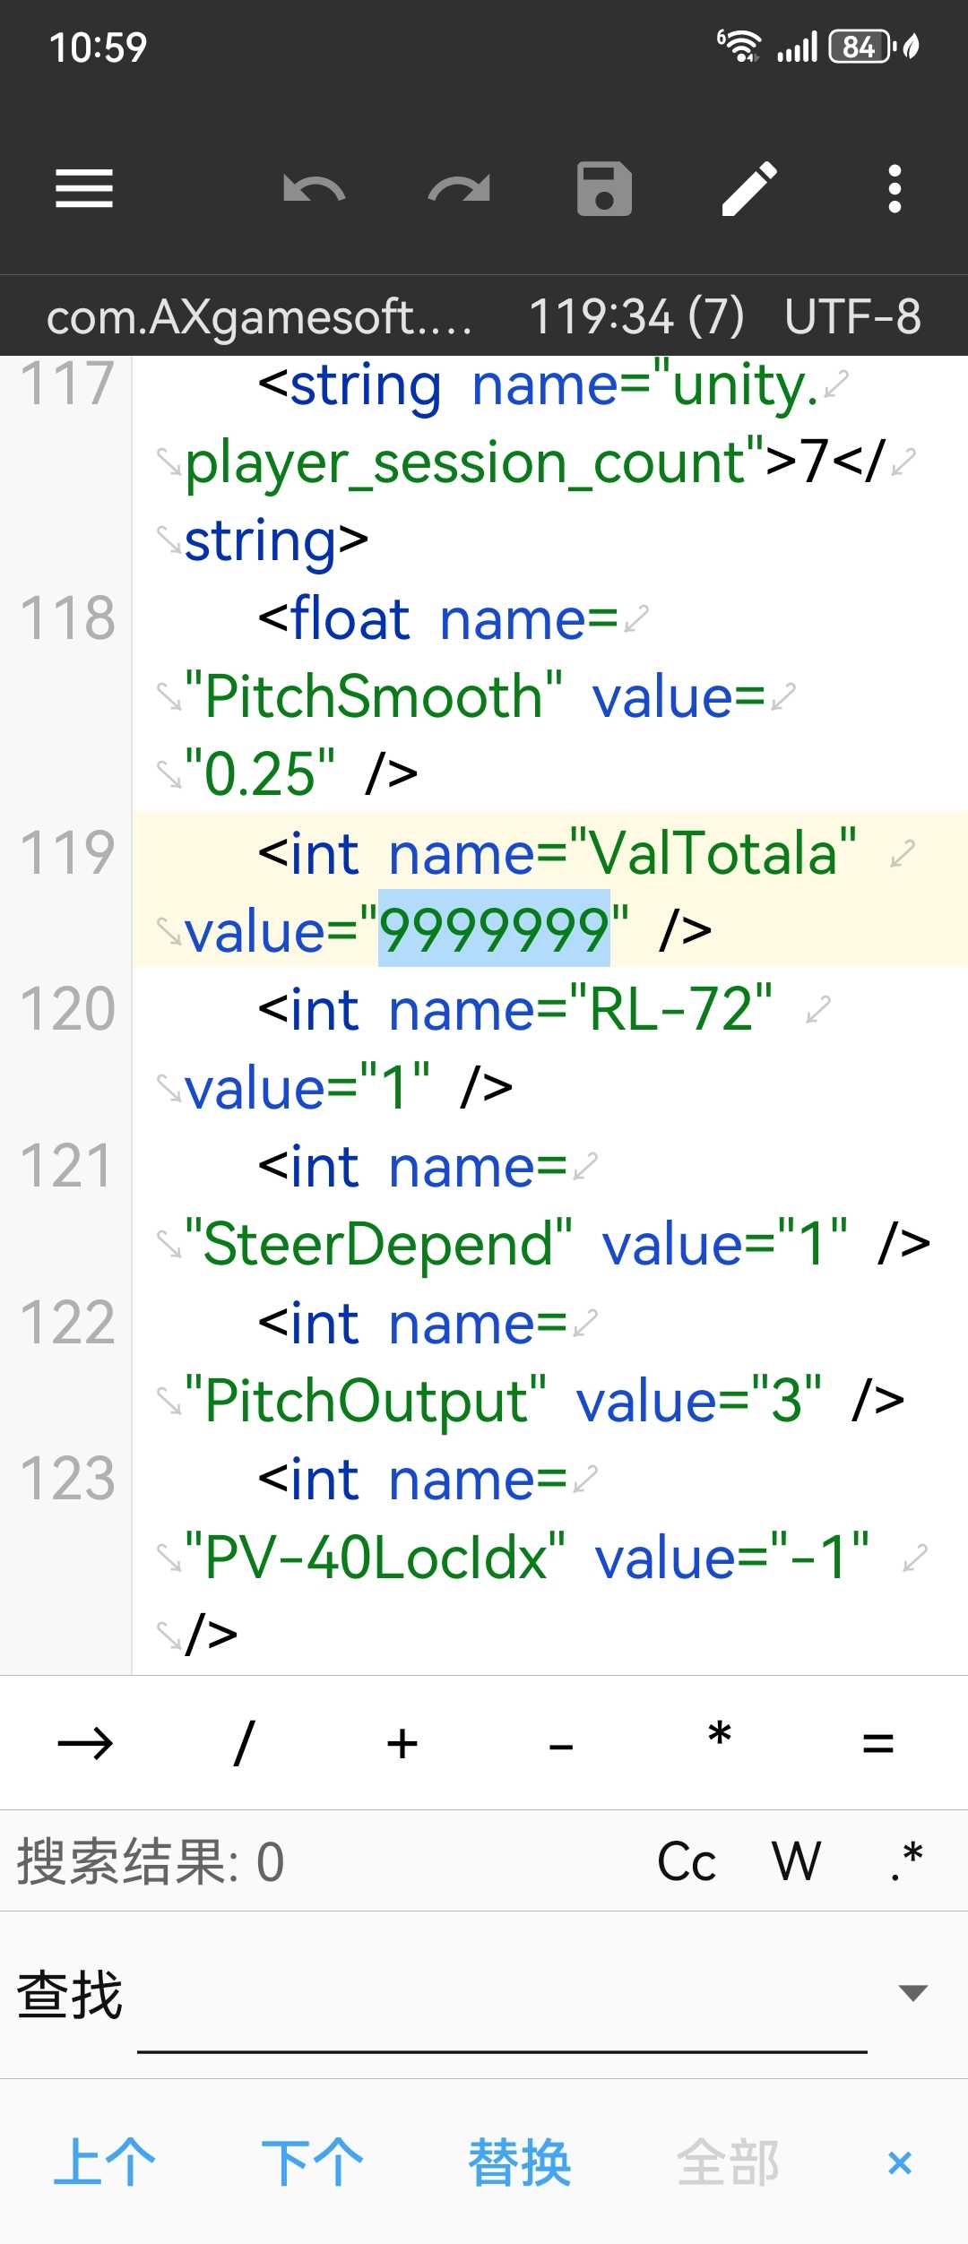Tap the pencil edit mode icon

point(749,189)
